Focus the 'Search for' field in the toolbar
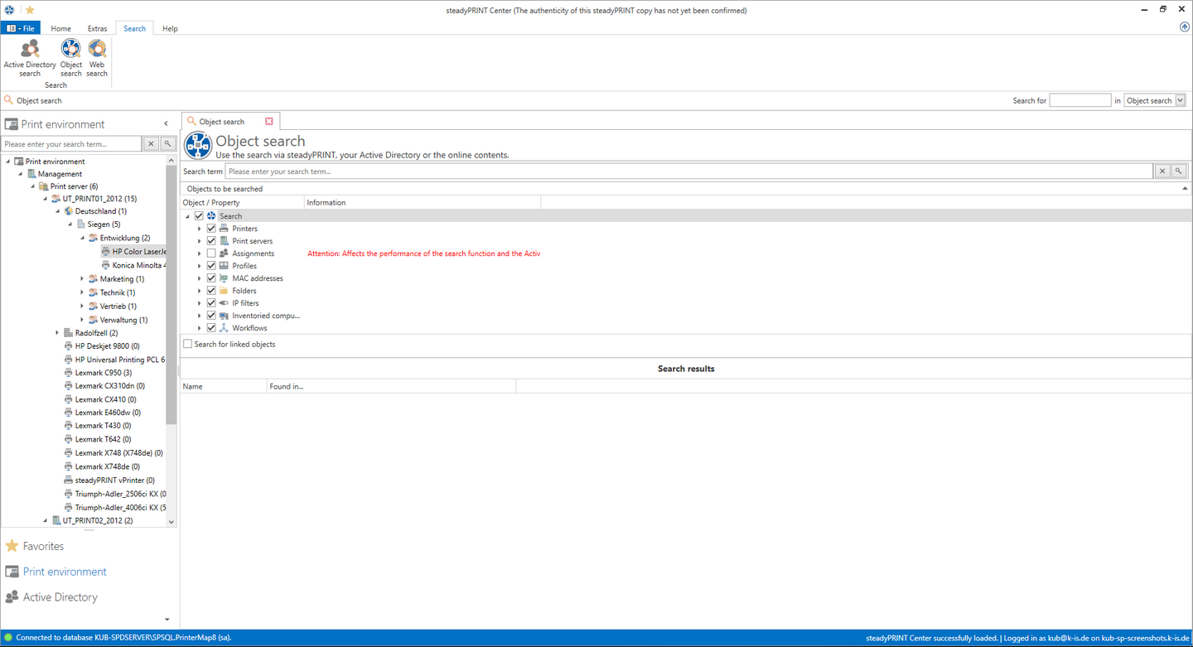 click(1080, 100)
